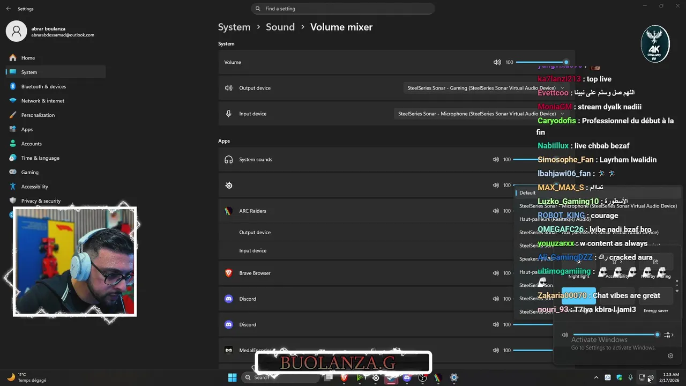Mute speaker icon in quick settings panel

[x=564, y=335]
